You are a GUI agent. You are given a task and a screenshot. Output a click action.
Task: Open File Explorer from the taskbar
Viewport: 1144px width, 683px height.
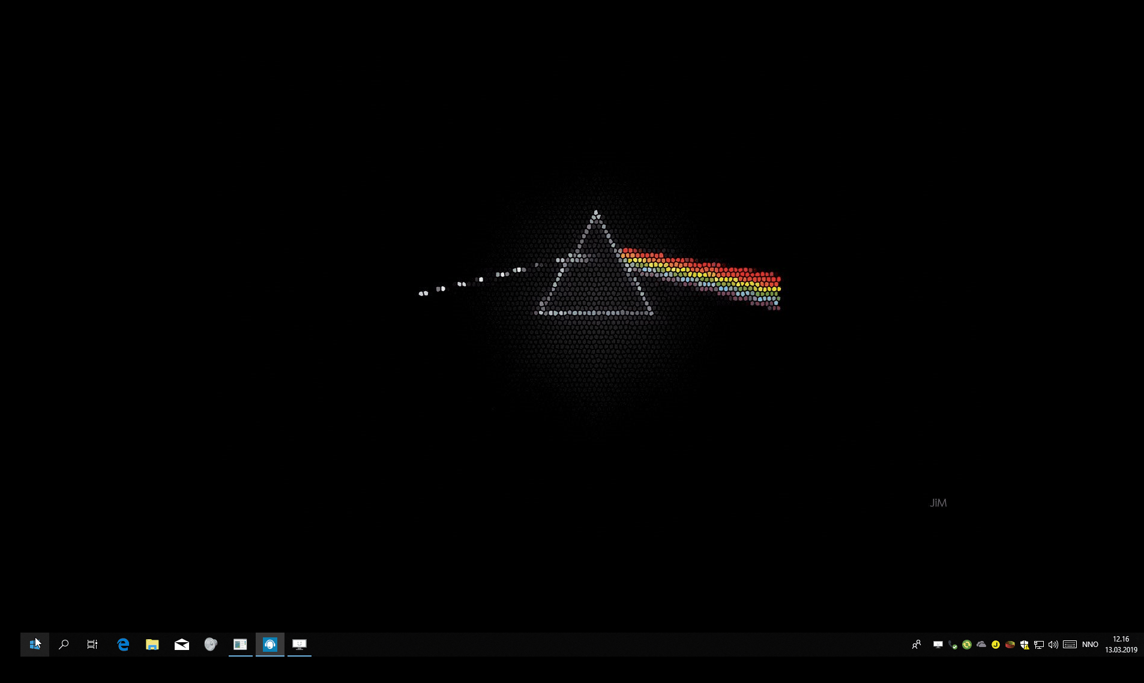[x=152, y=645]
